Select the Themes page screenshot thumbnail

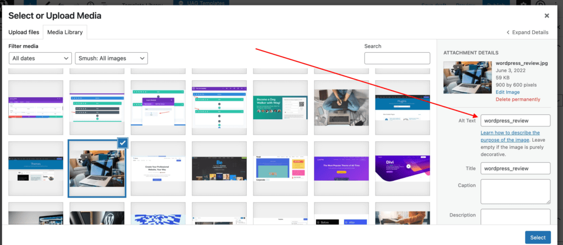point(36,168)
